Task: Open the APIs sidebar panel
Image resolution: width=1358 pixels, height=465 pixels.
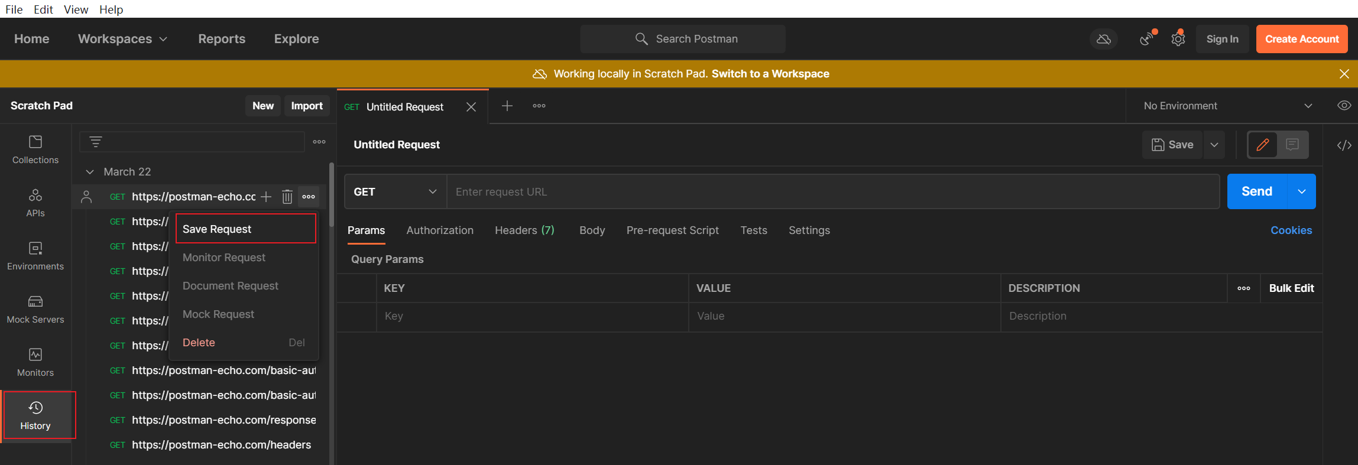Action: click(x=35, y=203)
